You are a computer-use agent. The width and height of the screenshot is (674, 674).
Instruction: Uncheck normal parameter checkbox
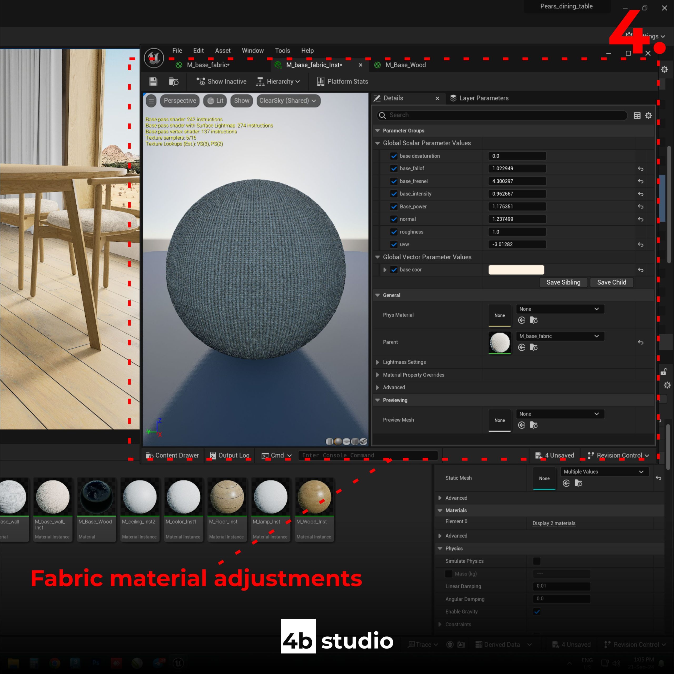[394, 219]
